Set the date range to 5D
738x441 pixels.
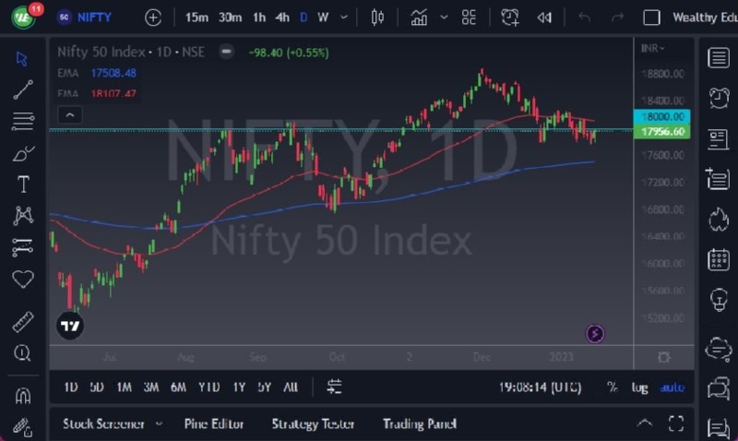click(x=97, y=387)
